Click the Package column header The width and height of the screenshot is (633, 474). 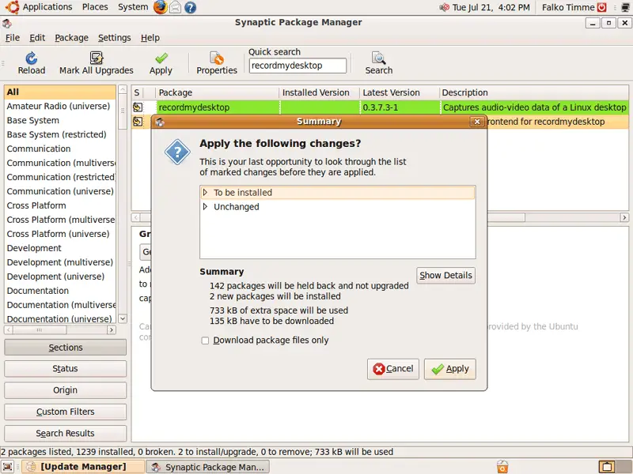[217, 92]
